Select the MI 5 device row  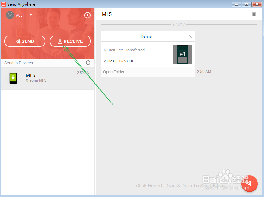pyautogui.click(x=48, y=79)
